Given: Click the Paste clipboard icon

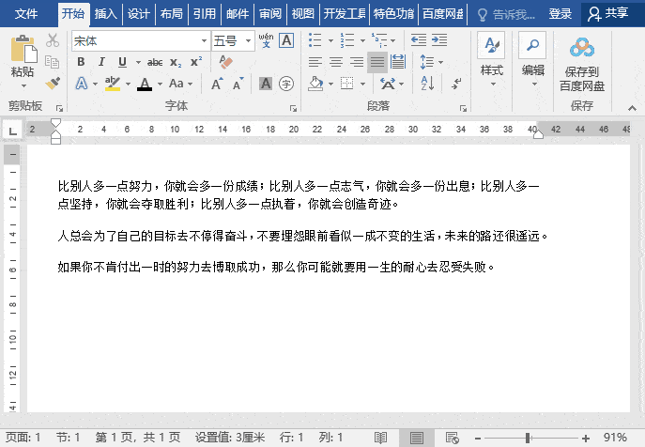Looking at the screenshot, I should coord(23,49).
